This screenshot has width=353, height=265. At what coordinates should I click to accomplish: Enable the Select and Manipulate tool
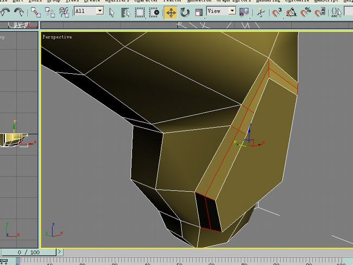click(261, 12)
